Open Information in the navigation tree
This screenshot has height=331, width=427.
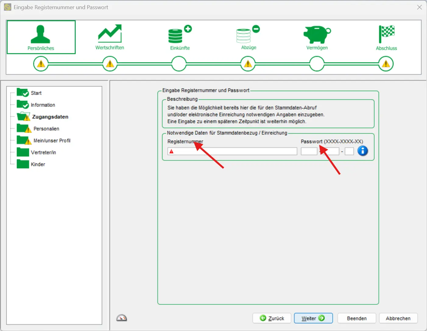point(43,105)
